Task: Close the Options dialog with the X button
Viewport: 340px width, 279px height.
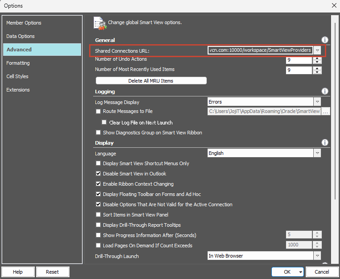Action: 334,5
